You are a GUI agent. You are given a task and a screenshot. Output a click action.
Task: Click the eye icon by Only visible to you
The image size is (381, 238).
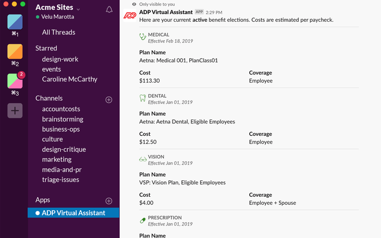tap(134, 4)
